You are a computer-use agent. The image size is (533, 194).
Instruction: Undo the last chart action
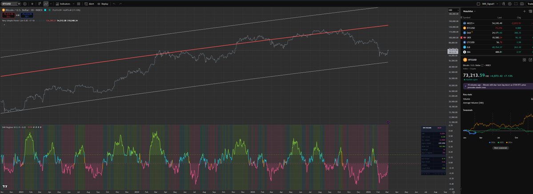[x=114, y=4]
